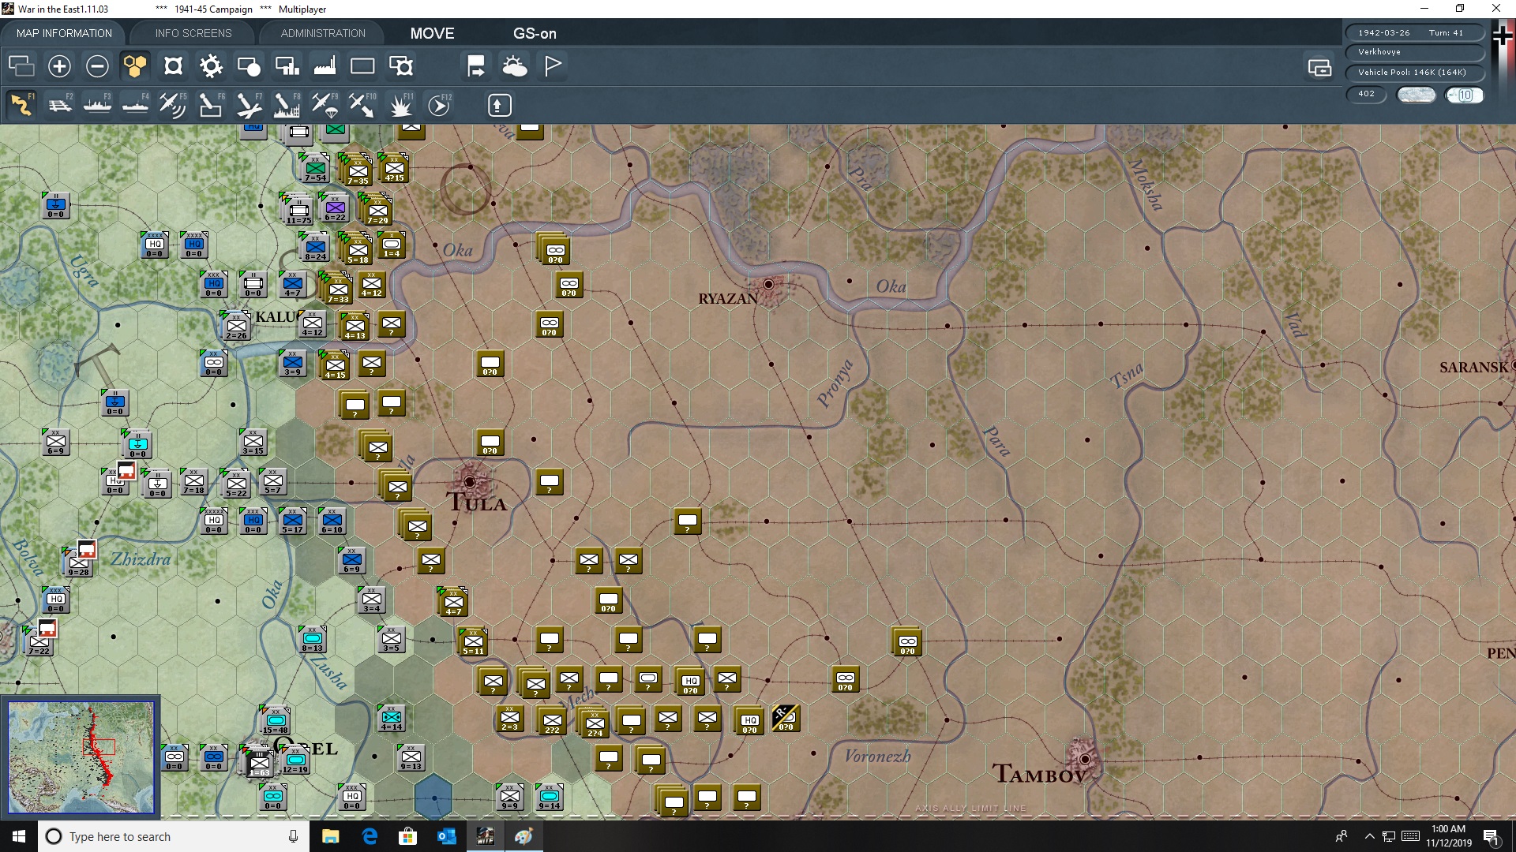Select the Rail movement mode (F2) icon
1516x852 pixels.
pos(59,105)
